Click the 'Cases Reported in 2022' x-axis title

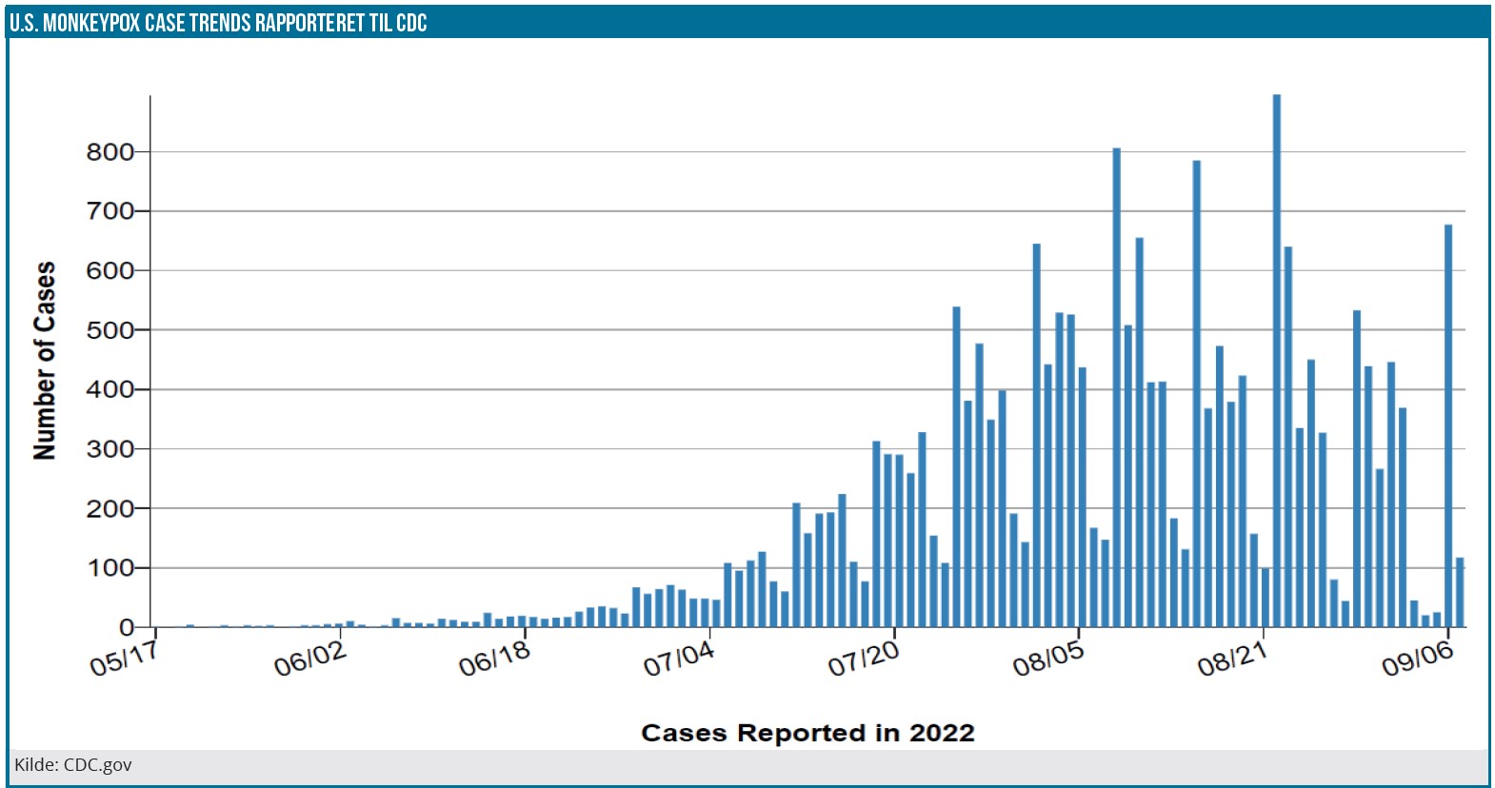tap(807, 733)
